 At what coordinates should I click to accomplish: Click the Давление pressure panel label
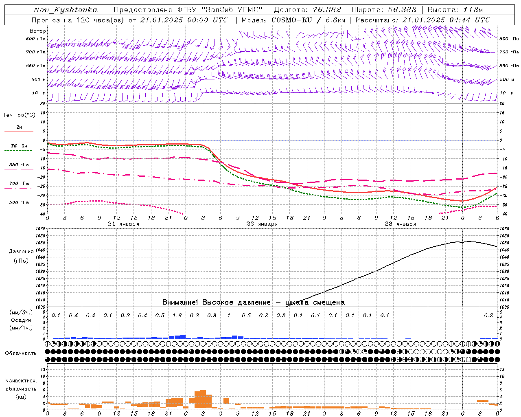[x=21, y=252]
